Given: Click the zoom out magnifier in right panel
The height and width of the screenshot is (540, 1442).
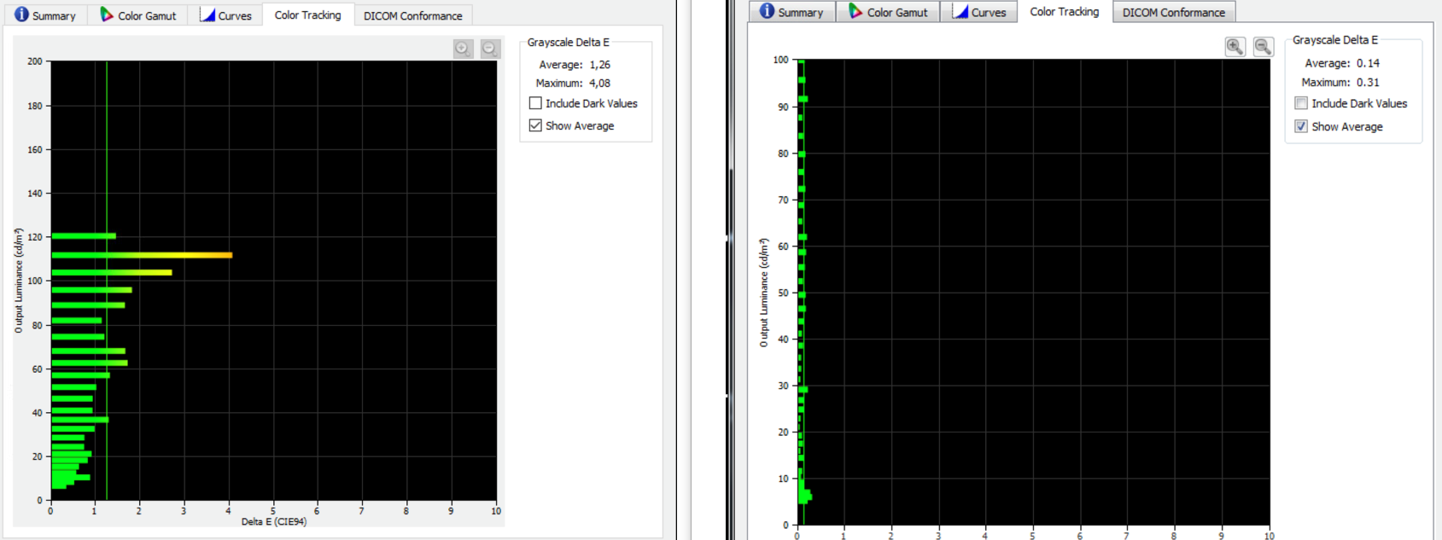Looking at the screenshot, I should pos(1263,47).
